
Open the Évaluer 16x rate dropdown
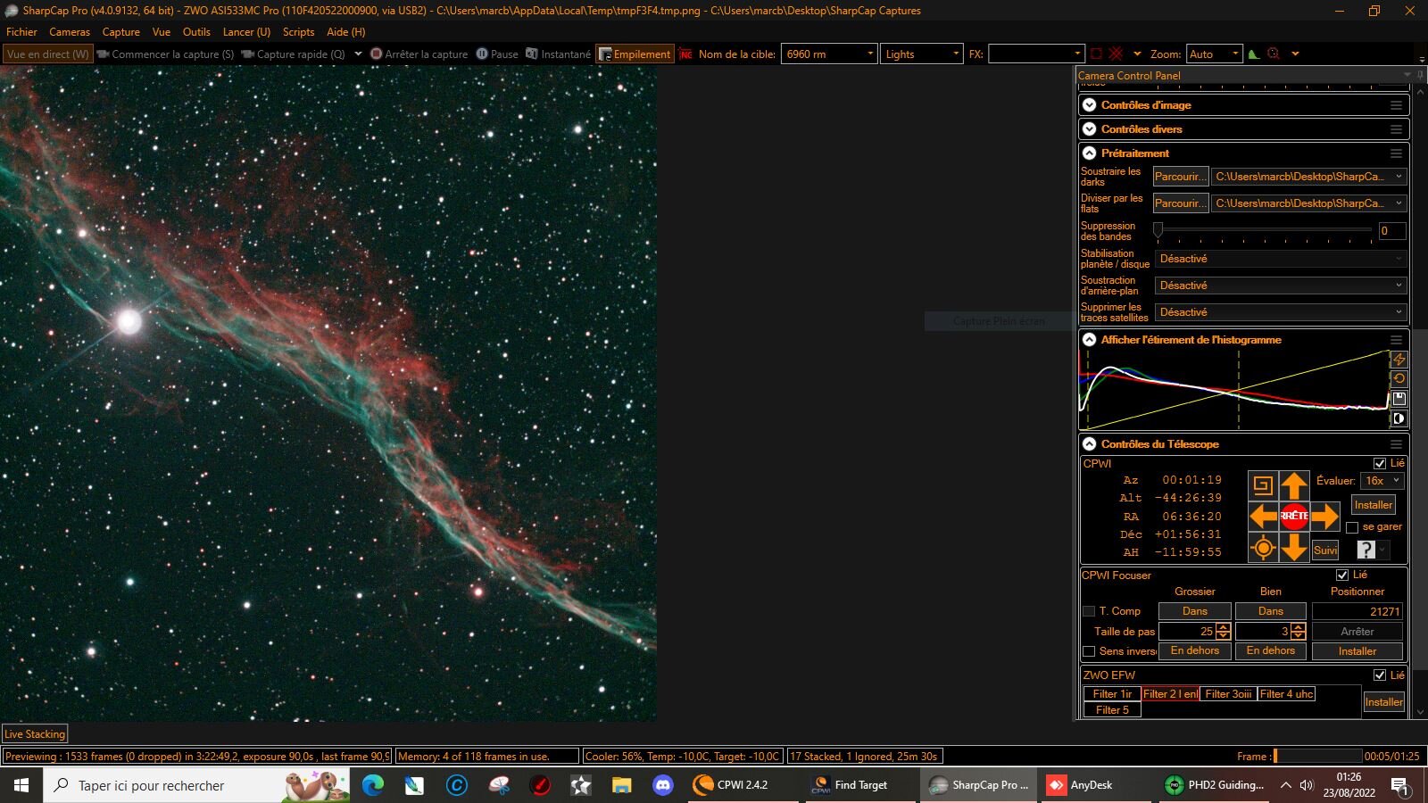point(1382,481)
